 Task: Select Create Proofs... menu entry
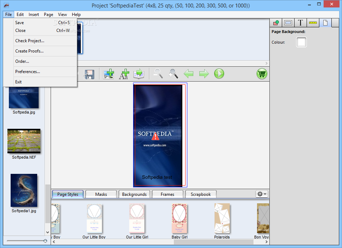coord(45,51)
